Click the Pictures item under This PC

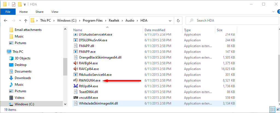point(17,91)
